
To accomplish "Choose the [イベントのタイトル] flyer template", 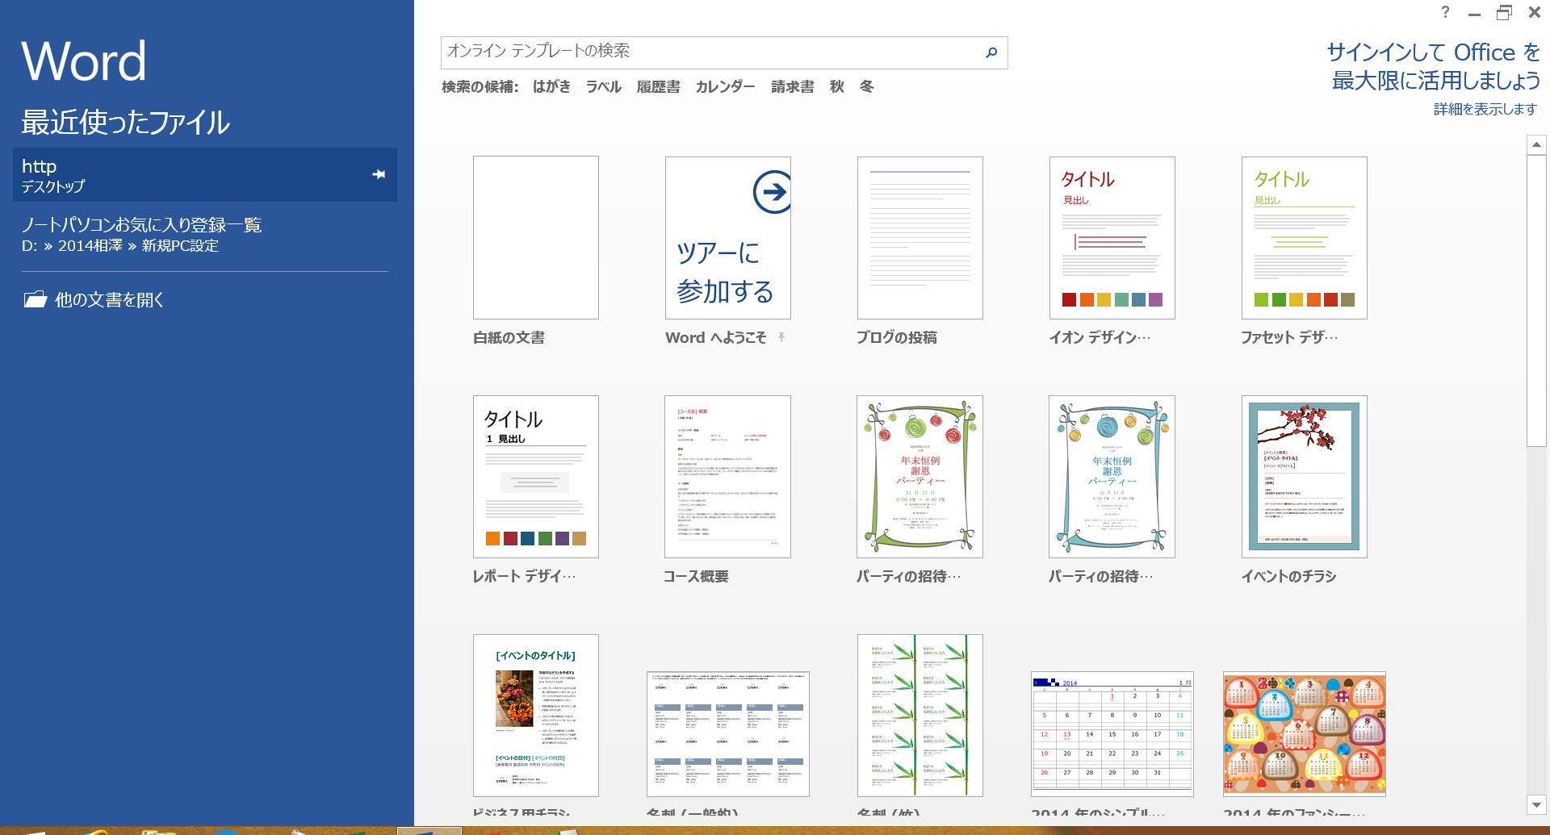I will (x=536, y=716).
